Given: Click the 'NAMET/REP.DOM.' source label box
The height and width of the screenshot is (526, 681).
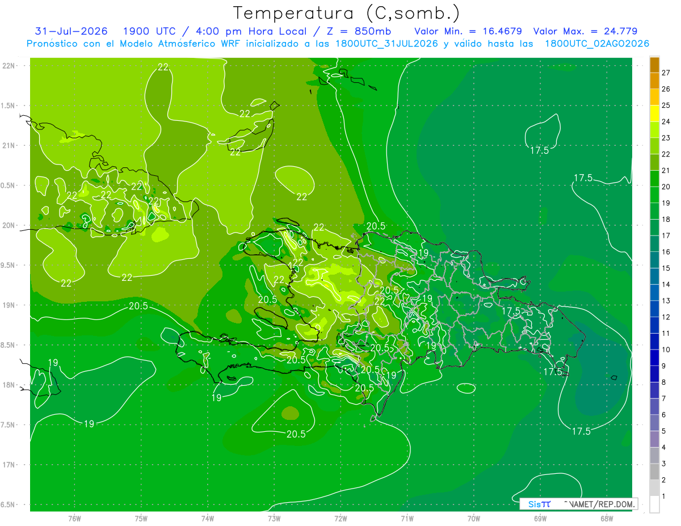Looking at the screenshot, I should 578,504.
